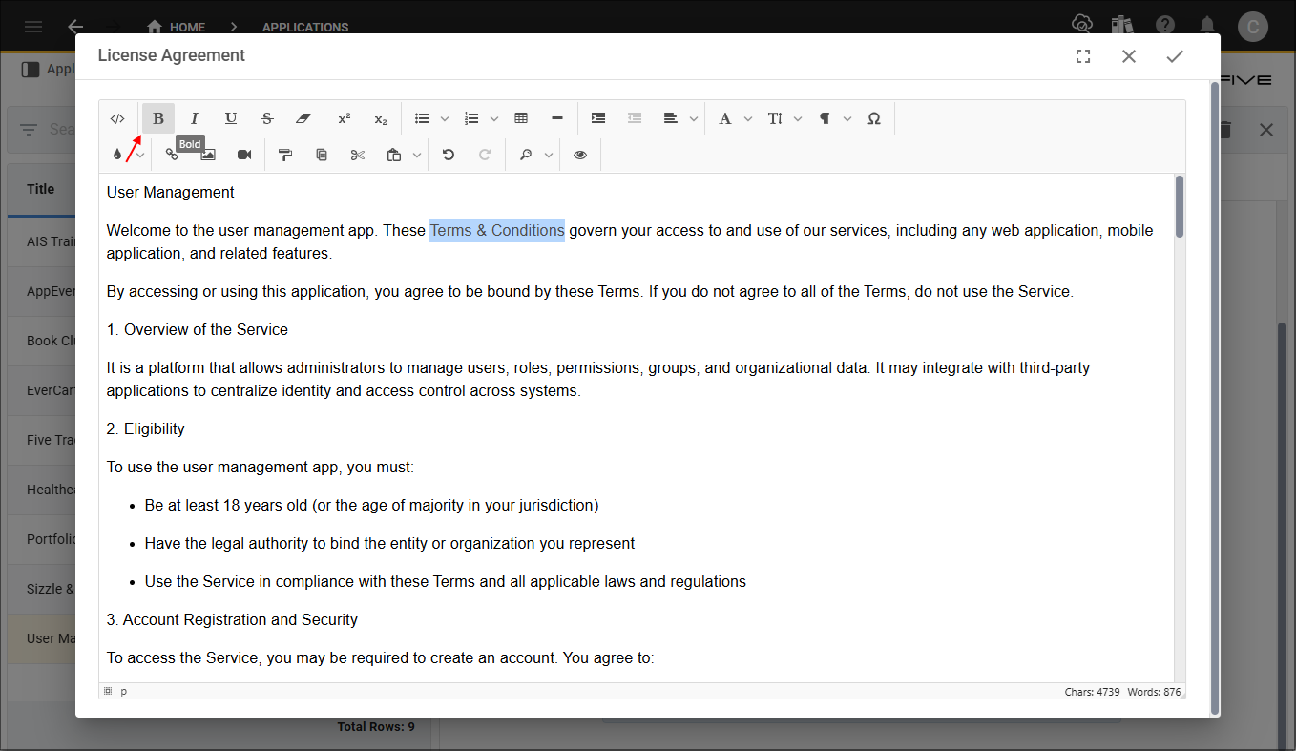The height and width of the screenshot is (751, 1296).
Task: Toggle underline formatting button
Action: [231, 118]
